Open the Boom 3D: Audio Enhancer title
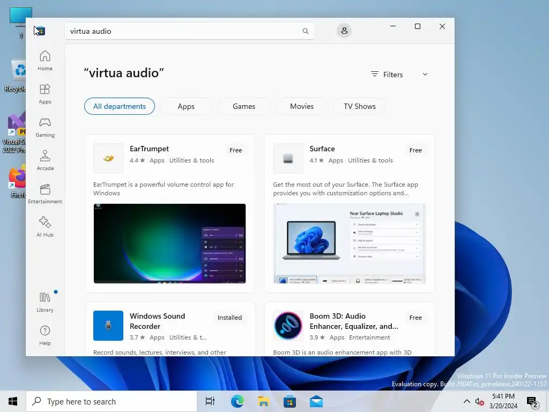549x412 pixels. click(354, 321)
